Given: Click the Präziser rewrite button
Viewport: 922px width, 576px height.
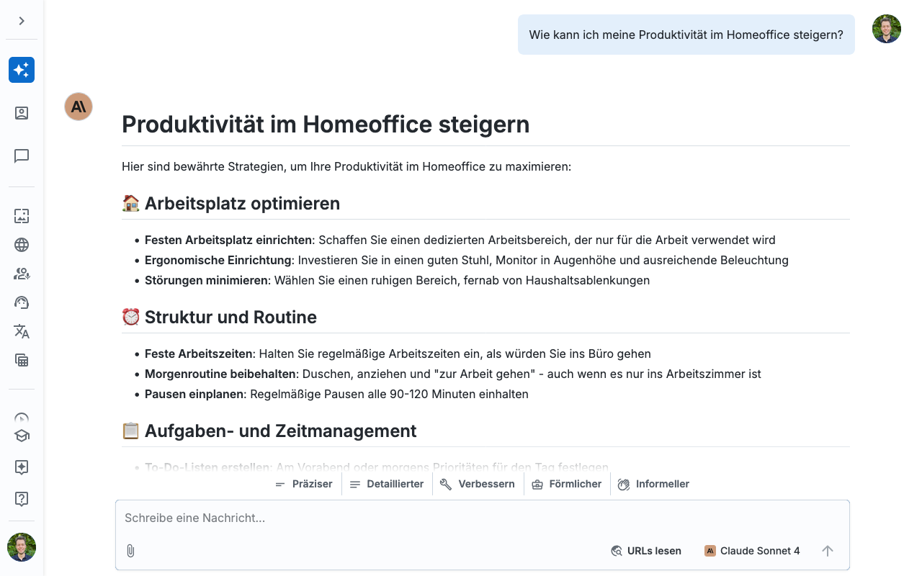Looking at the screenshot, I should 304,484.
